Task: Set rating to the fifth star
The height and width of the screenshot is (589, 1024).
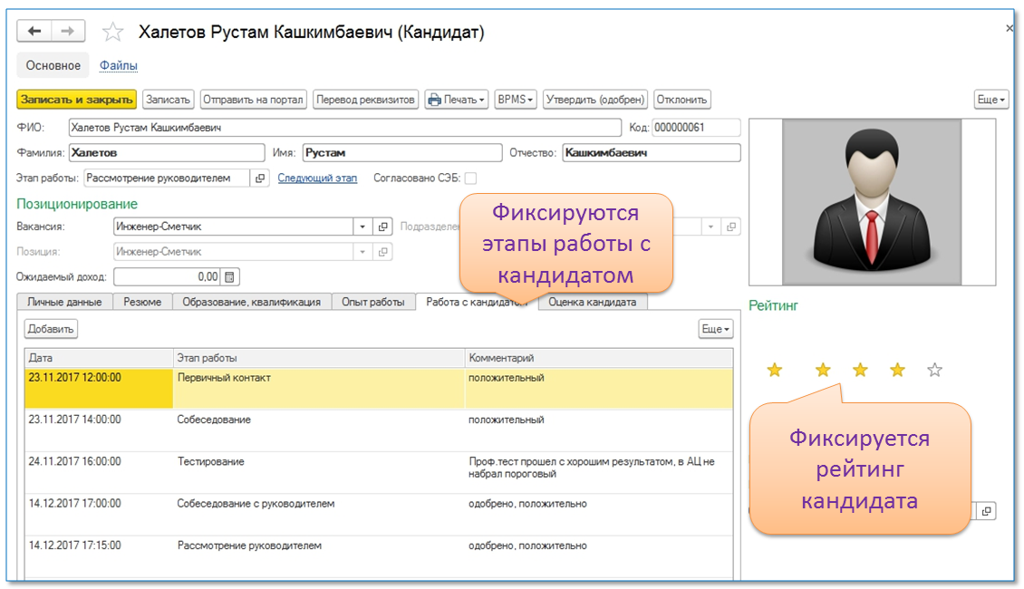Action: [935, 370]
